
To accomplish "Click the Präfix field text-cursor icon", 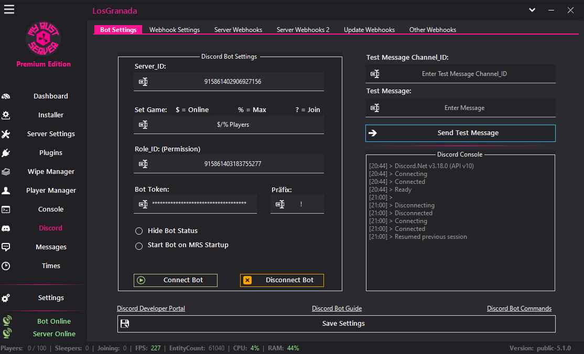I will point(280,204).
